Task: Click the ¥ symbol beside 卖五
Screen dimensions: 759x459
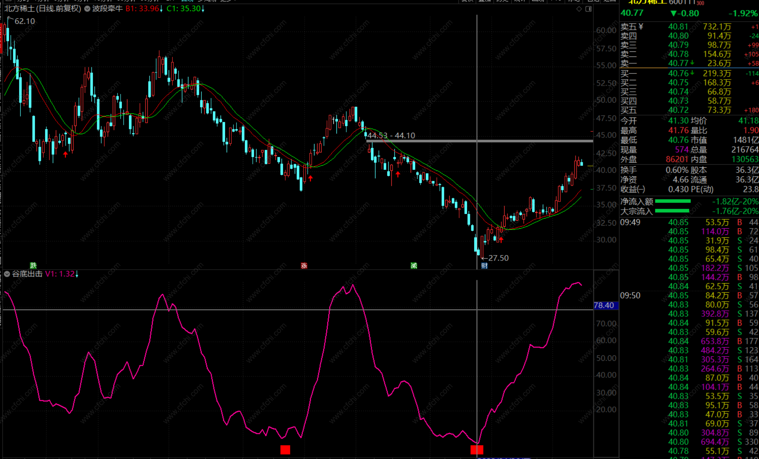Action: coord(641,26)
